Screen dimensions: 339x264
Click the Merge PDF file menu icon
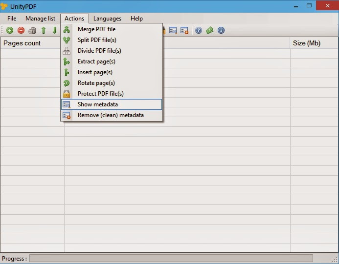point(67,29)
